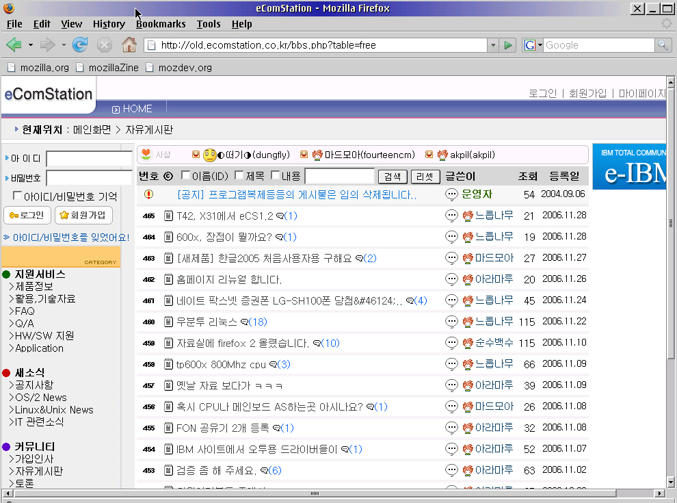Viewport: 677px width, 503px height.
Task: Click the Stop loading icon
Action: pos(105,44)
